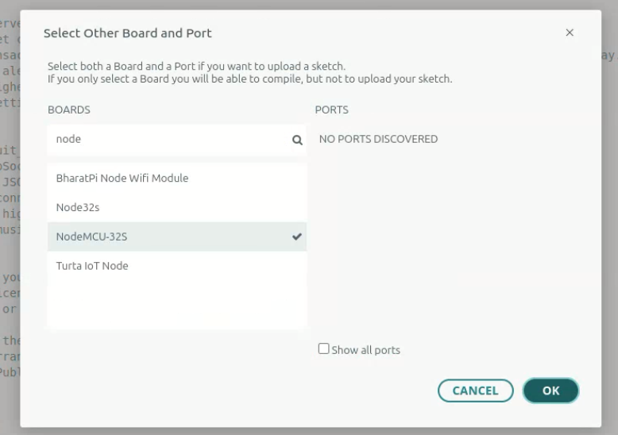This screenshot has width=618, height=435.
Task: Click the BOARDS section heading
Action: click(69, 110)
